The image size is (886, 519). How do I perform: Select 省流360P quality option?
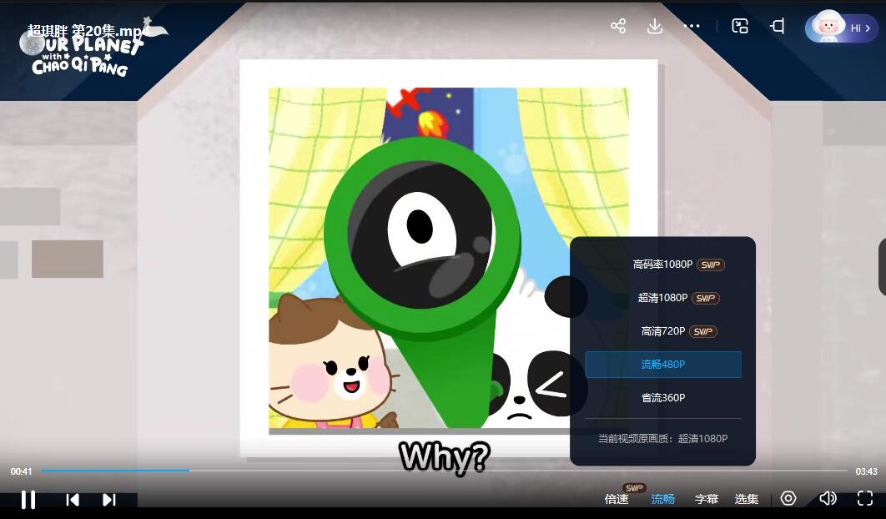tap(663, 397)
